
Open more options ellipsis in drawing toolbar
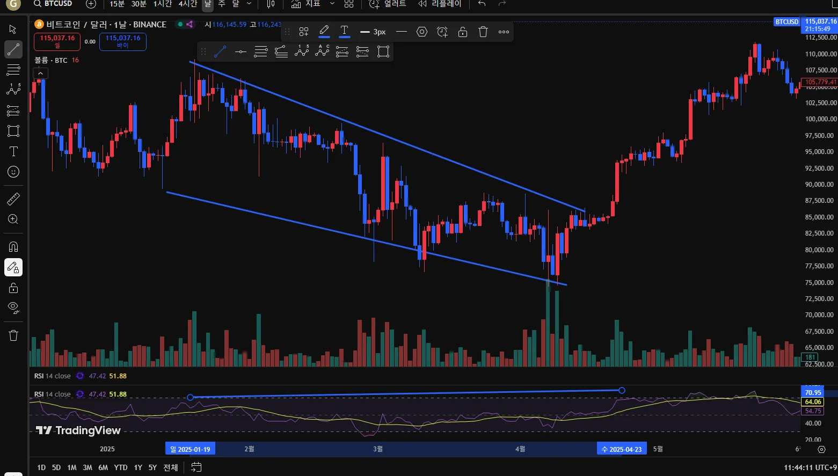tap(504, 32)
